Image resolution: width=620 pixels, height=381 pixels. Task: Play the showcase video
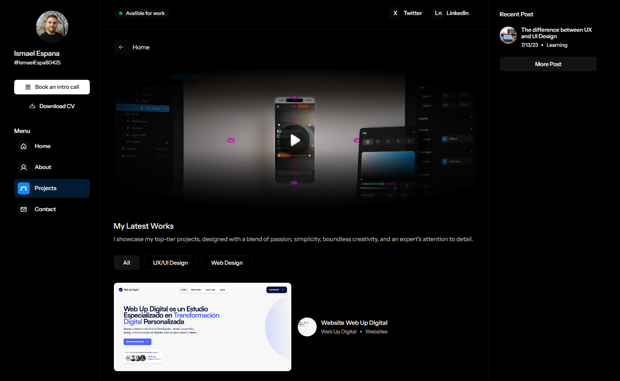[x=295, y=140]
